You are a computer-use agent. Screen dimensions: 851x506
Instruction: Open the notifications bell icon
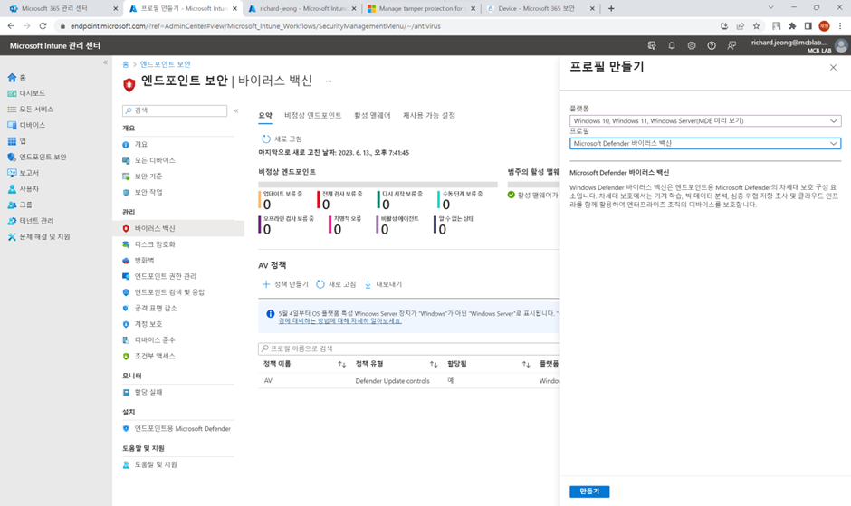point(672,45)
